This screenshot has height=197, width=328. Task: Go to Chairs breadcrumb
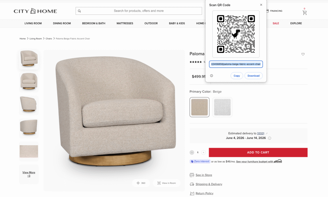coord(49,39)
